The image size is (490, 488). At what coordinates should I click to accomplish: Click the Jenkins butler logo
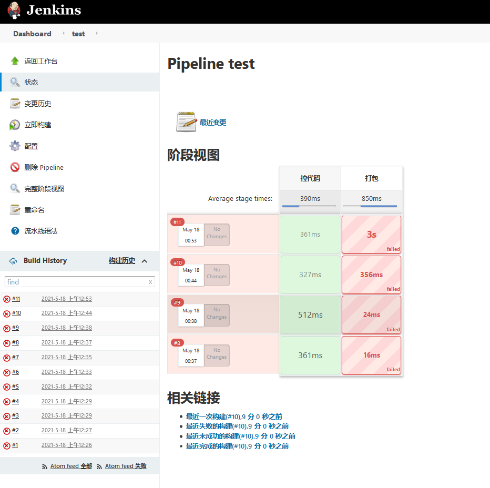(x=14, y=11)
